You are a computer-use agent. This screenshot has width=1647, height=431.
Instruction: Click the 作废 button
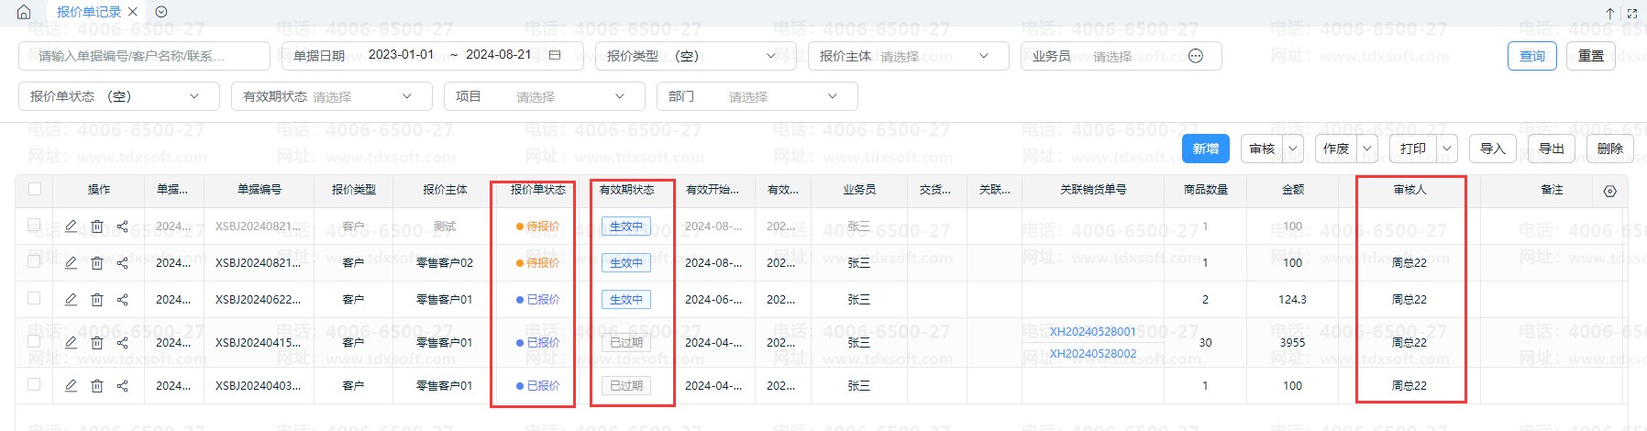coord(1336,149)
